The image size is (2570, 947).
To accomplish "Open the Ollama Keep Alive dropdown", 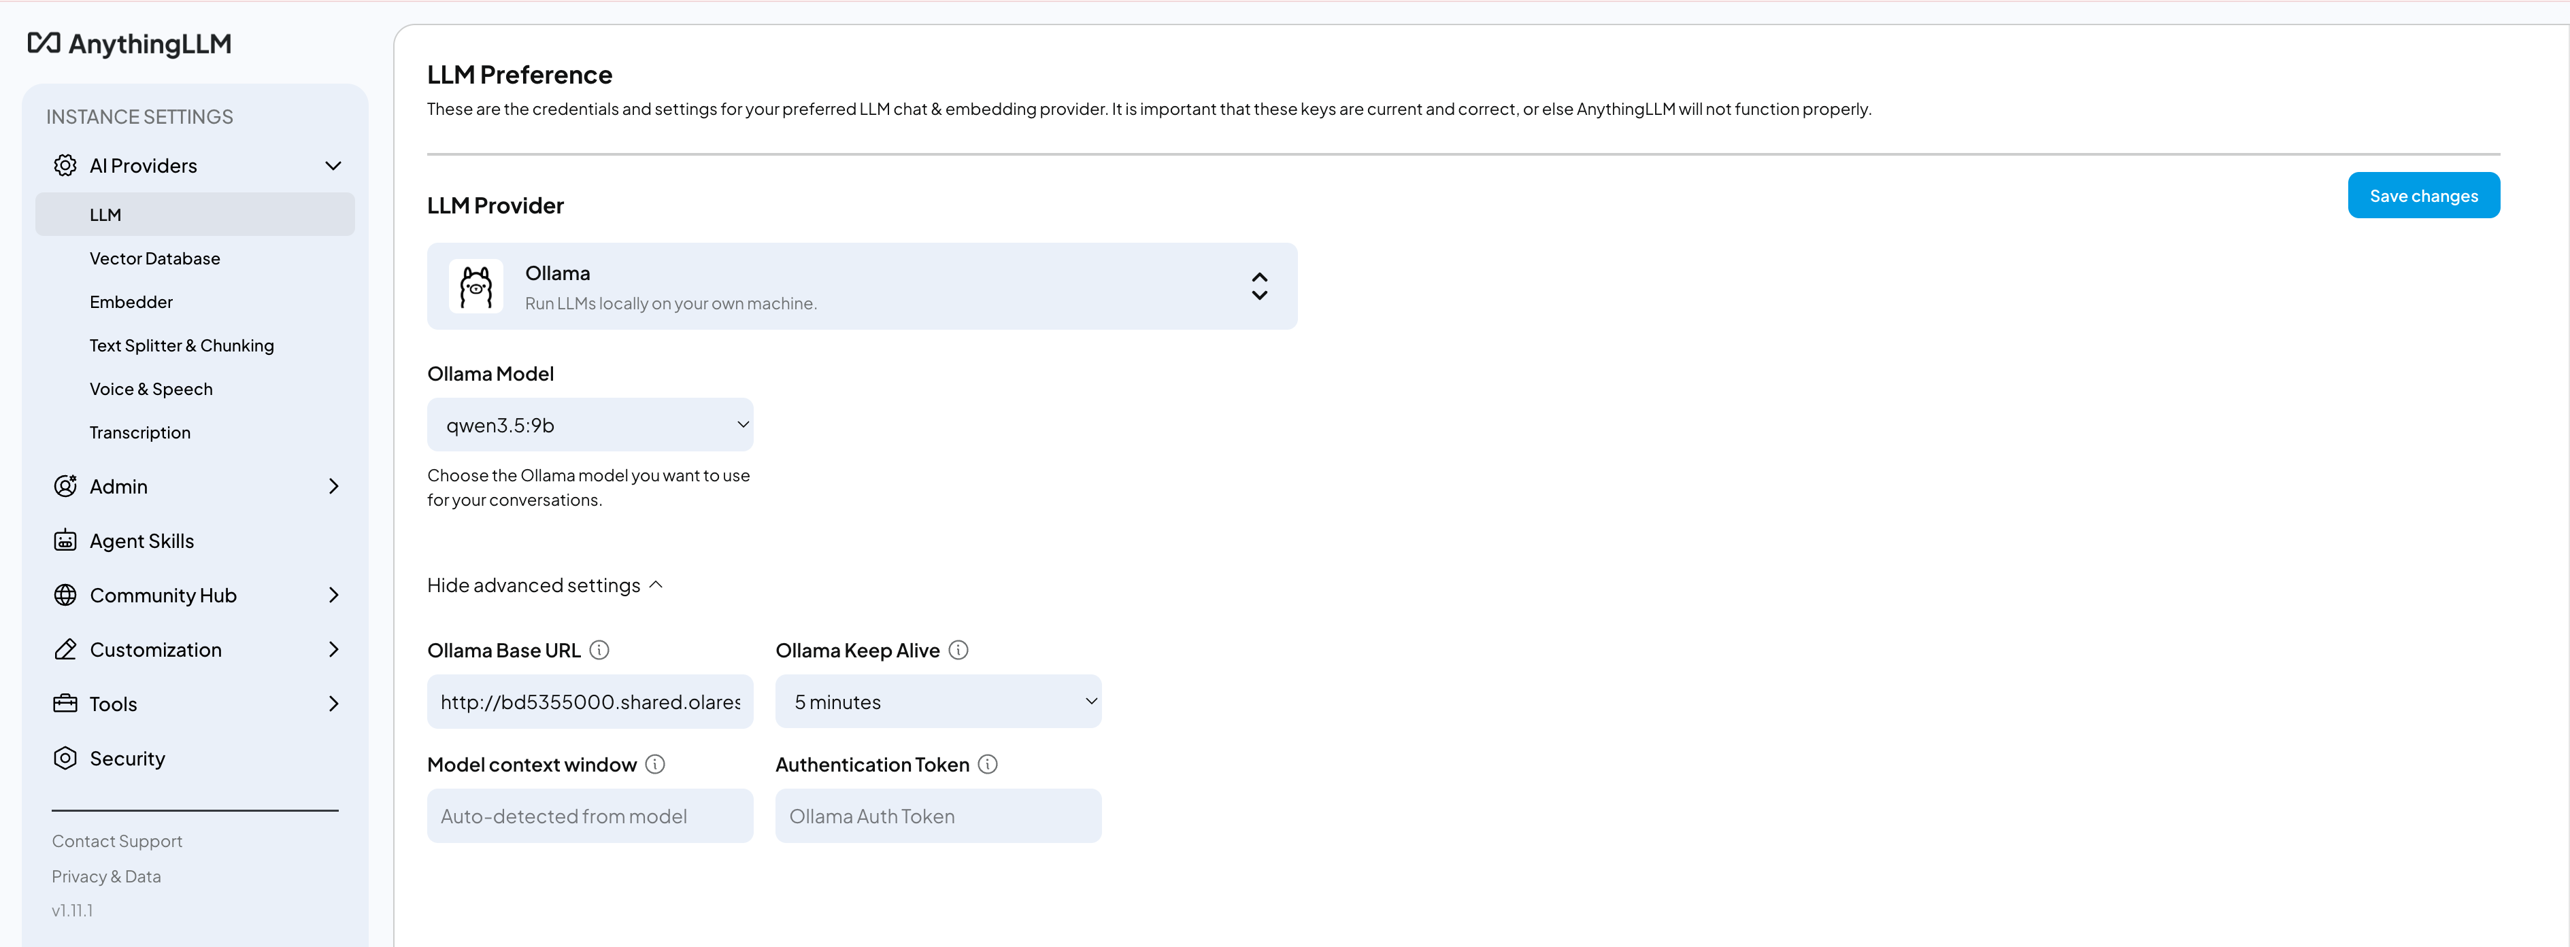I will [938, 701].
